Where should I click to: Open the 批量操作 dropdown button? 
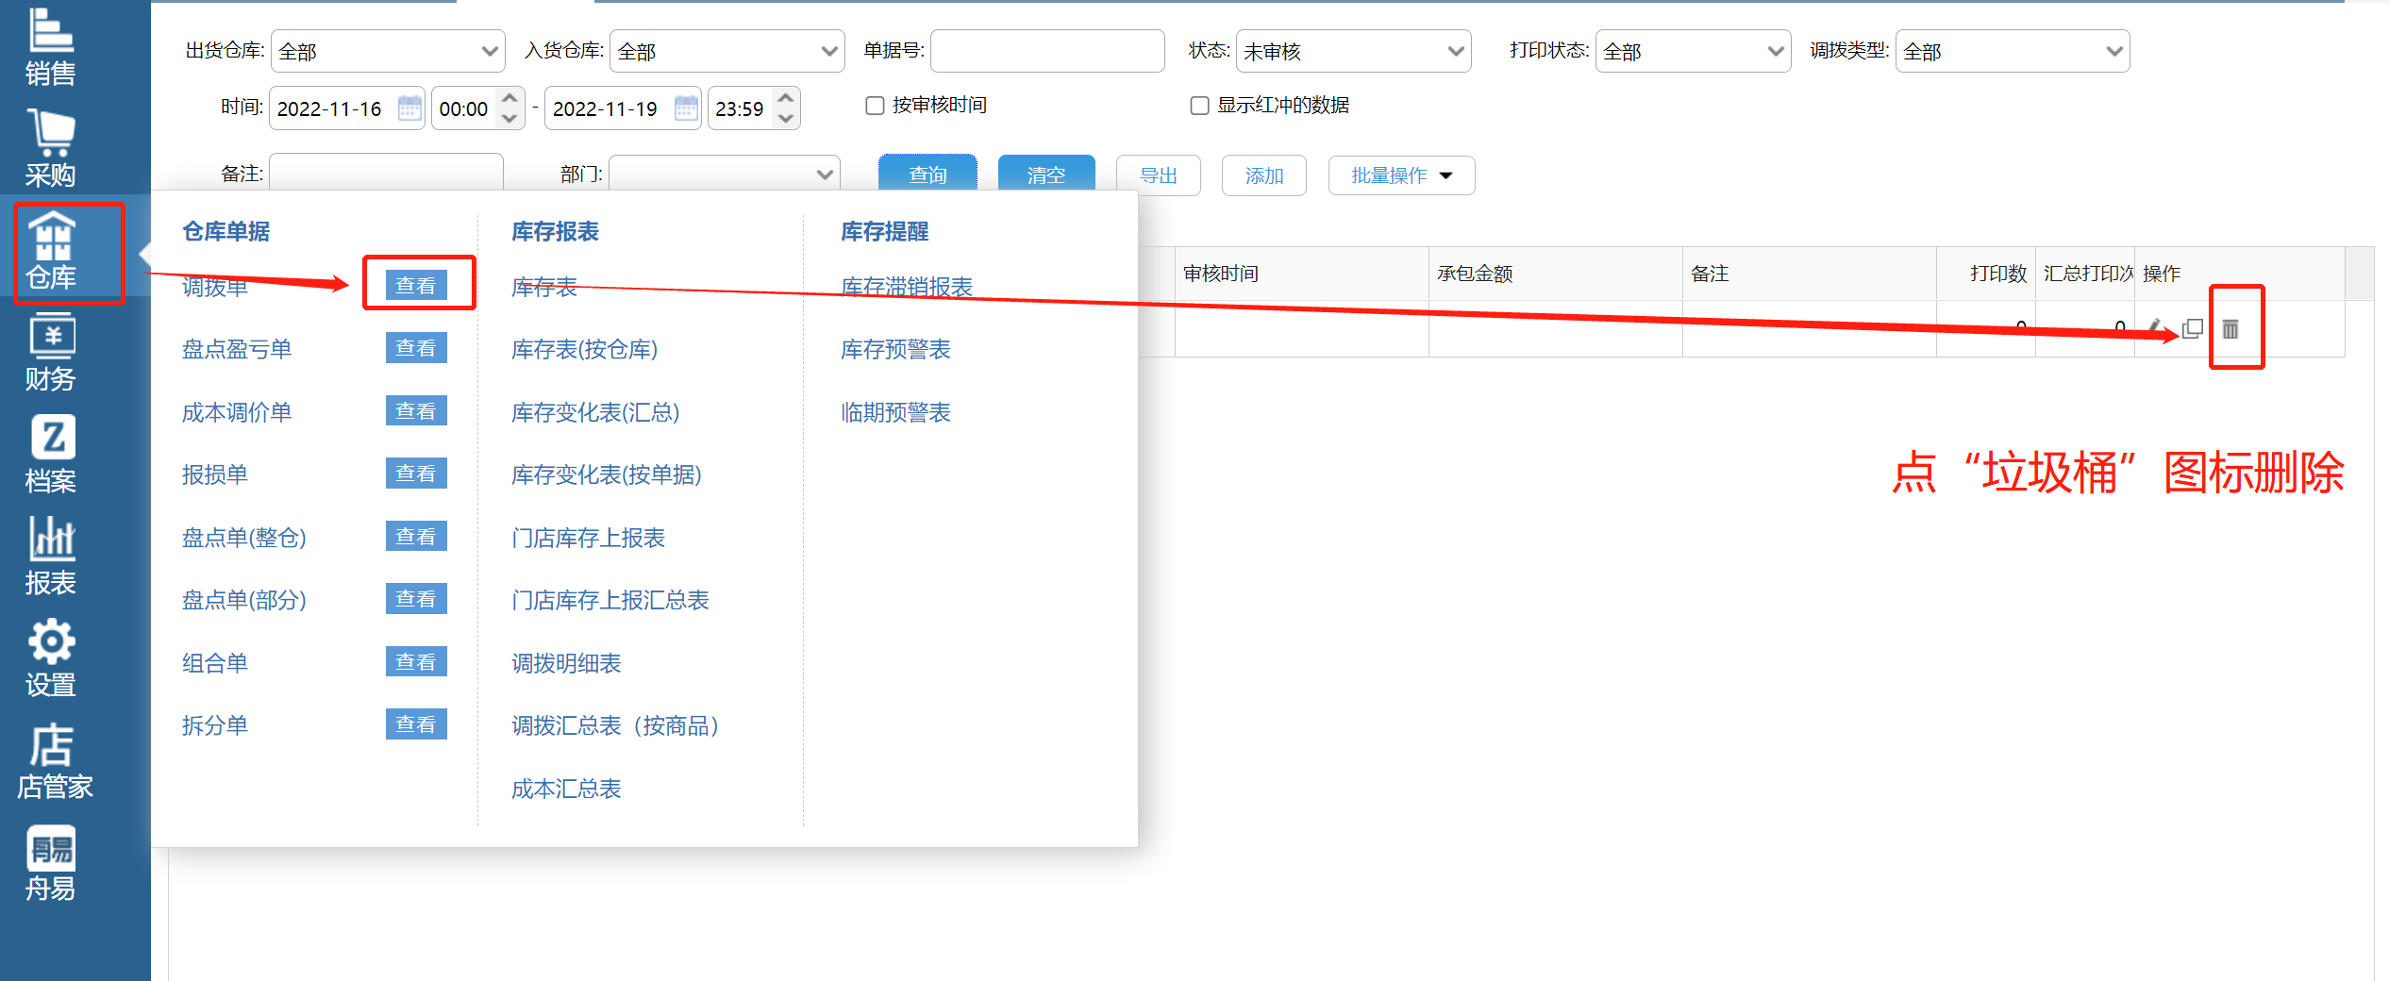pos(1401,175)
